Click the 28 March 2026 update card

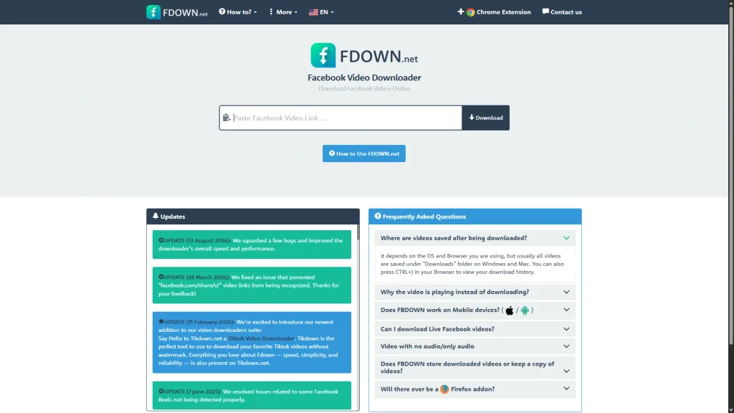252,285
